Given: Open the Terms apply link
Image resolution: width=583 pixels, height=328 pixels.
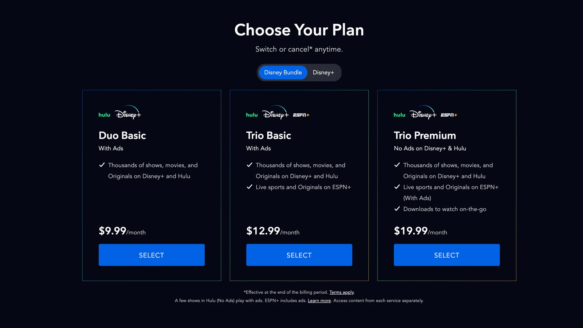Looking at the screenshot, I should coord(341,292).
